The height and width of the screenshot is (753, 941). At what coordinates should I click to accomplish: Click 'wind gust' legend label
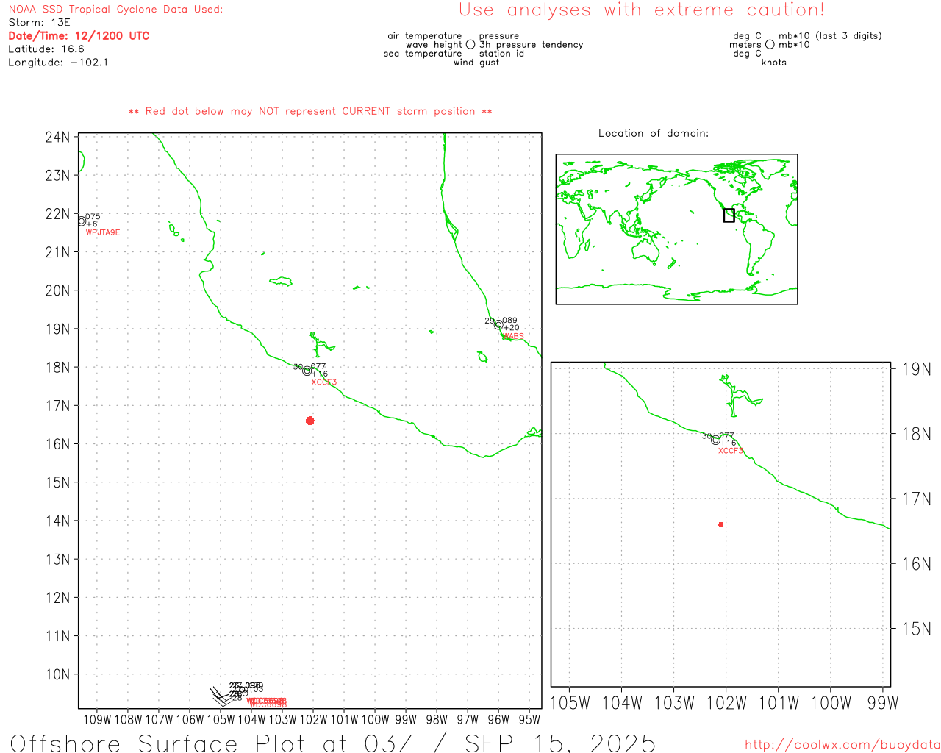click(x=476, y=63)
